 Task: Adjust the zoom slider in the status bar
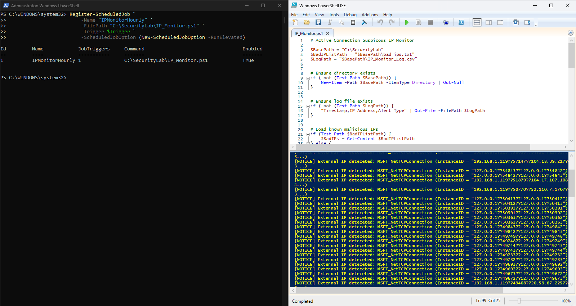point(519,301)
